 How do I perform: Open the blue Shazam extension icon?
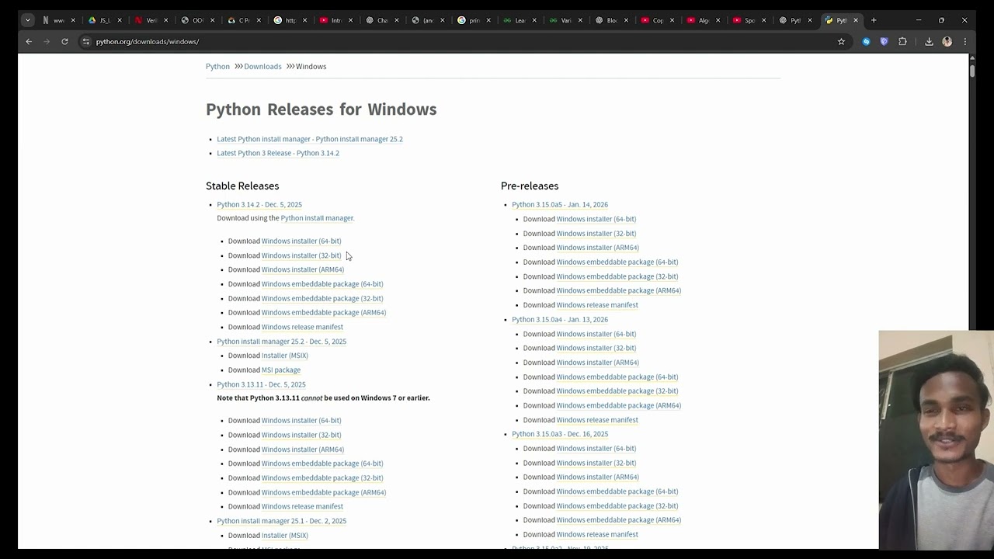[x=867, y=41]
